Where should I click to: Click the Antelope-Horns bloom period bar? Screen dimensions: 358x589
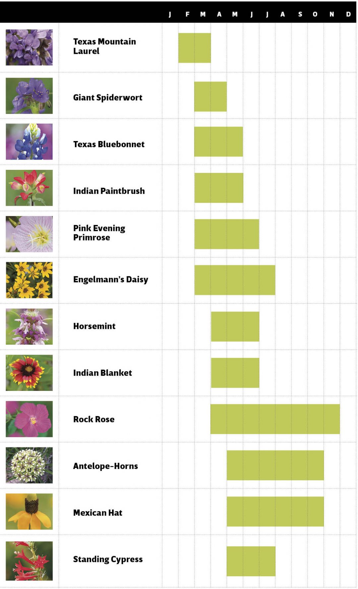(x=275, y=465)
